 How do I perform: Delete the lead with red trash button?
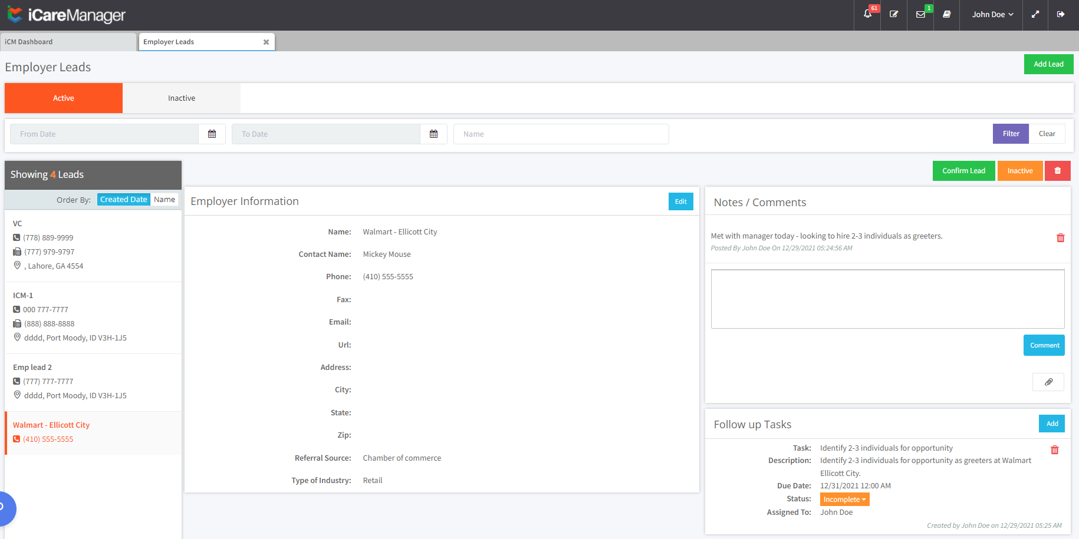click(1058, 171)
